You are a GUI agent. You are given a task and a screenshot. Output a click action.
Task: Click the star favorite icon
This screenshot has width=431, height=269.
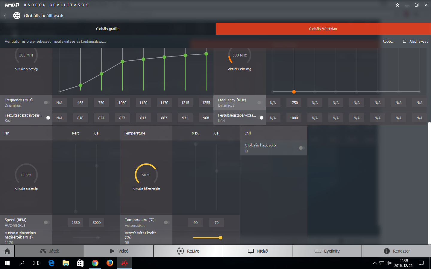coord(397,5)
